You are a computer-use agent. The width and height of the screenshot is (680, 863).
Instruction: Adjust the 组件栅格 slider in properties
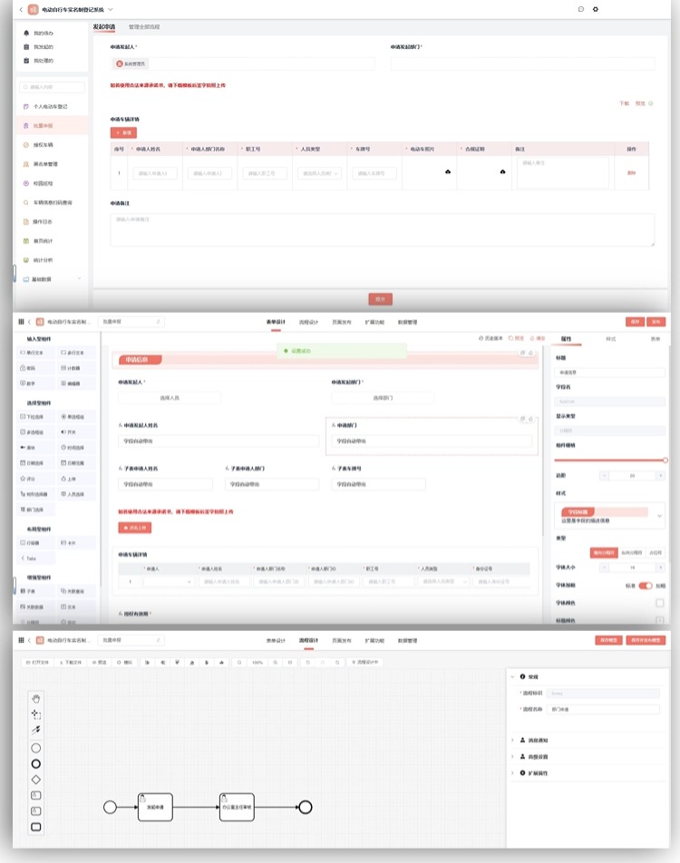click(x=610, y=460)
